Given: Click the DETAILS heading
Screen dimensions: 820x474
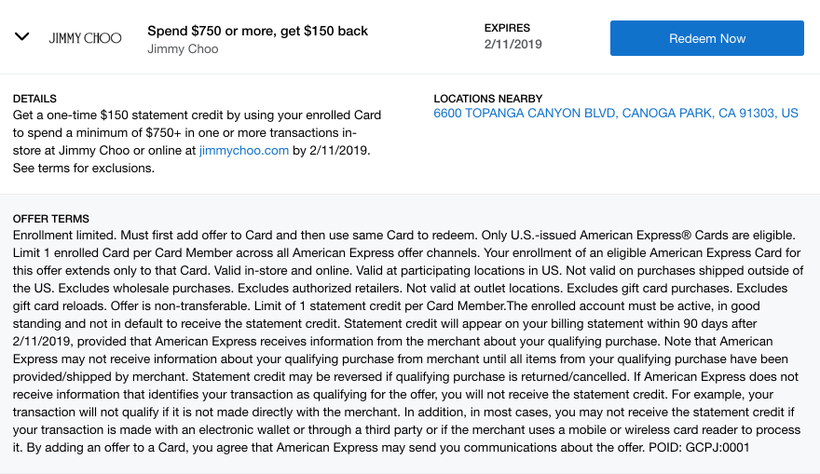Looking at the screenshot, I should pyautogui.click(x=34, y=99).
